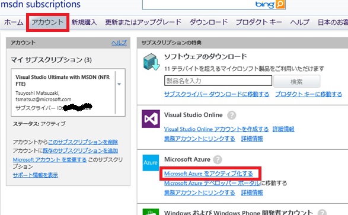Click サポート情報を表示 link
348x215 pixels.
pos(36,175)
